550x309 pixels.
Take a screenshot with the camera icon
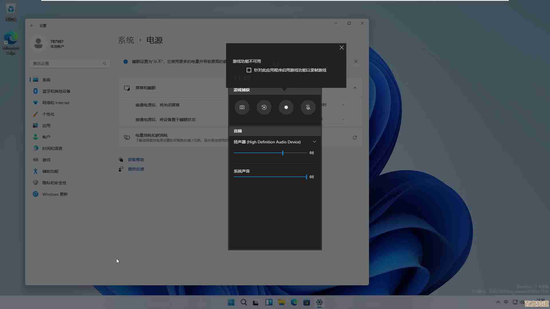click(242, 107)
